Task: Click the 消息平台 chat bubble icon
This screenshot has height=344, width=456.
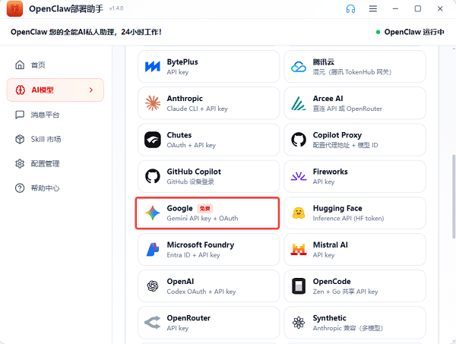Action: [x=20, y=115]
